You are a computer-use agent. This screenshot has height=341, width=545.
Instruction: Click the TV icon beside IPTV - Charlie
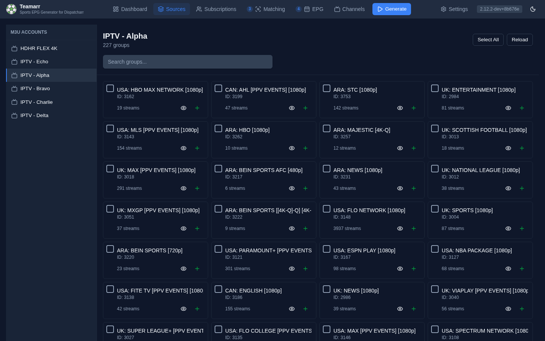14,102
